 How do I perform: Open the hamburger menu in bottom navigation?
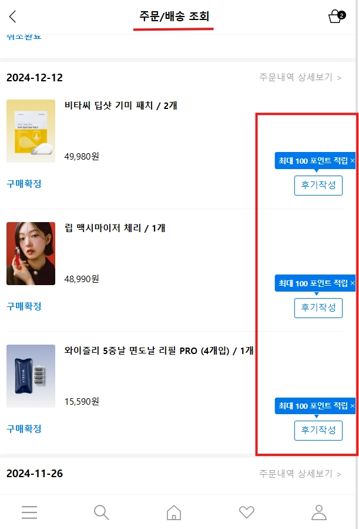pyautogui.click(x=29, y=512)
